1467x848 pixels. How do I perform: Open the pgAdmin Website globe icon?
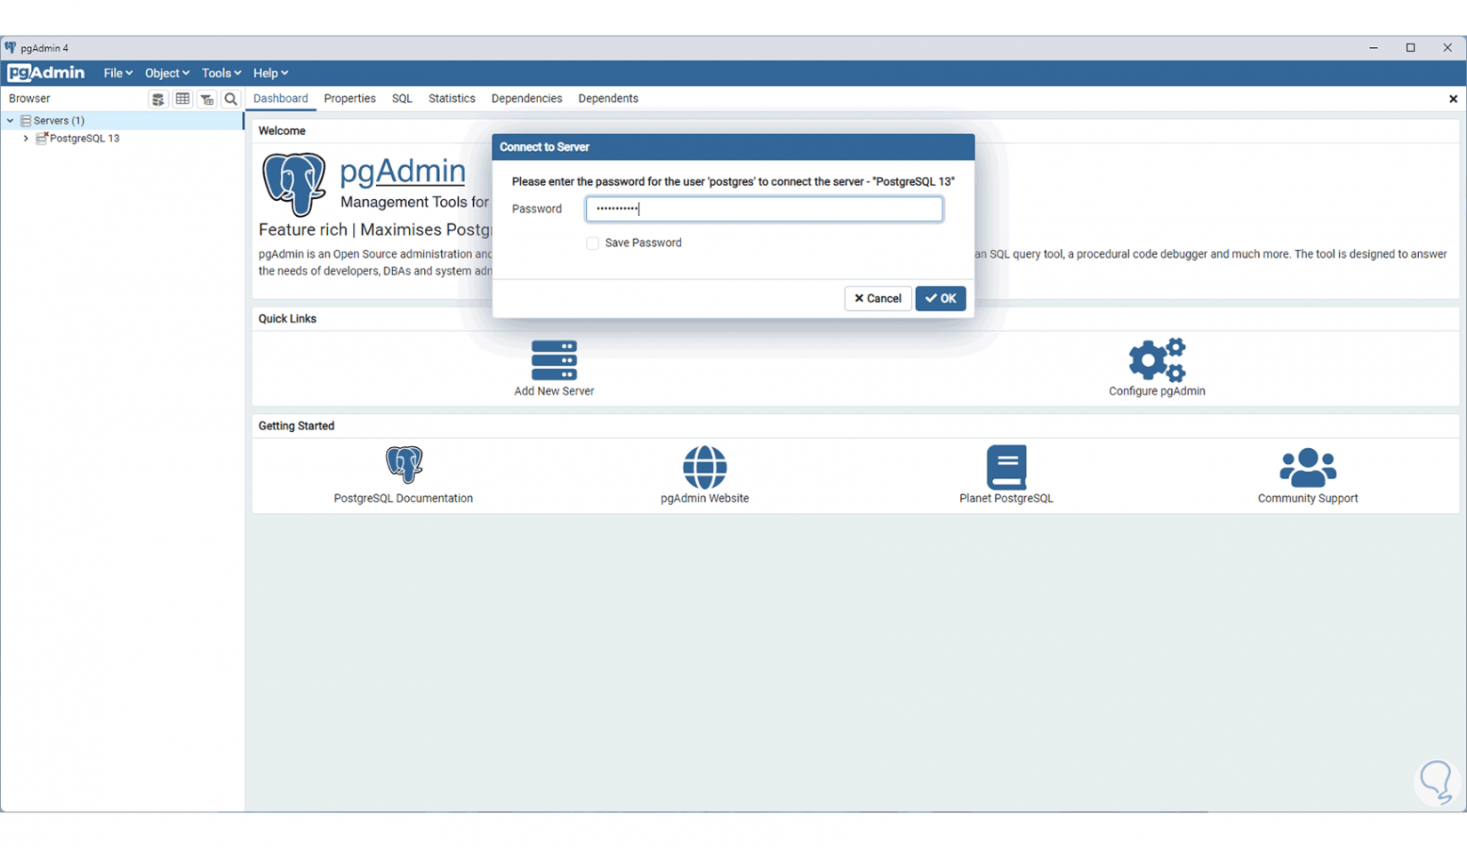705,468
